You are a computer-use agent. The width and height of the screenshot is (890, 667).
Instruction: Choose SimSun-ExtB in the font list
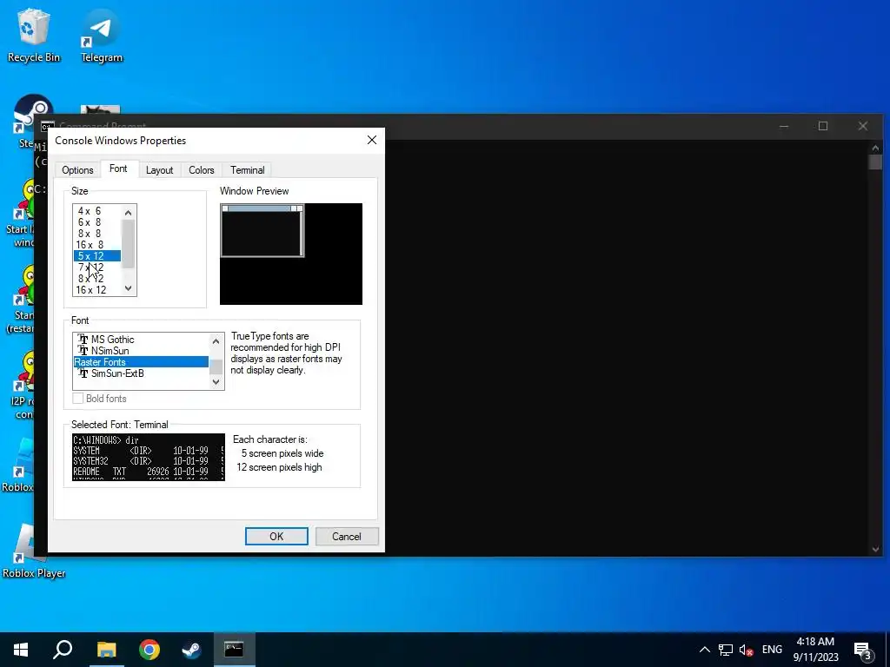tap(141, 373)
